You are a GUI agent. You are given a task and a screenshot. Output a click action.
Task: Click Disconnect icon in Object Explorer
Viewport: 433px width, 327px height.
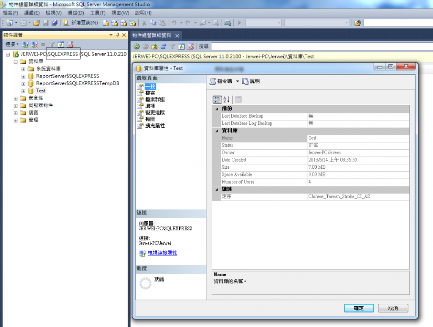34,44
